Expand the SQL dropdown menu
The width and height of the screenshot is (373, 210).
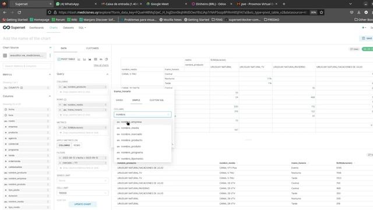coord(82,27)
